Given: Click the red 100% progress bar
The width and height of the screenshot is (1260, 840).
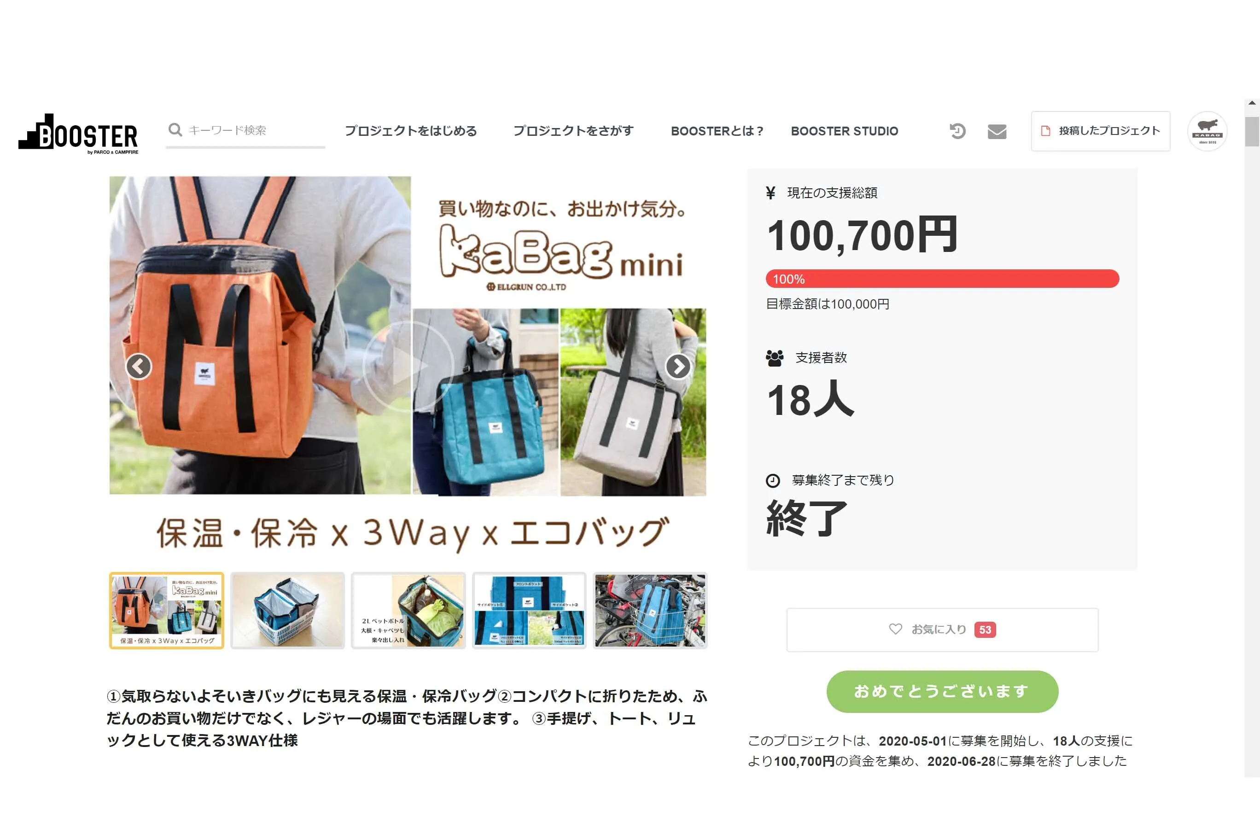Looking at the screenshot, I should (942, 279).
